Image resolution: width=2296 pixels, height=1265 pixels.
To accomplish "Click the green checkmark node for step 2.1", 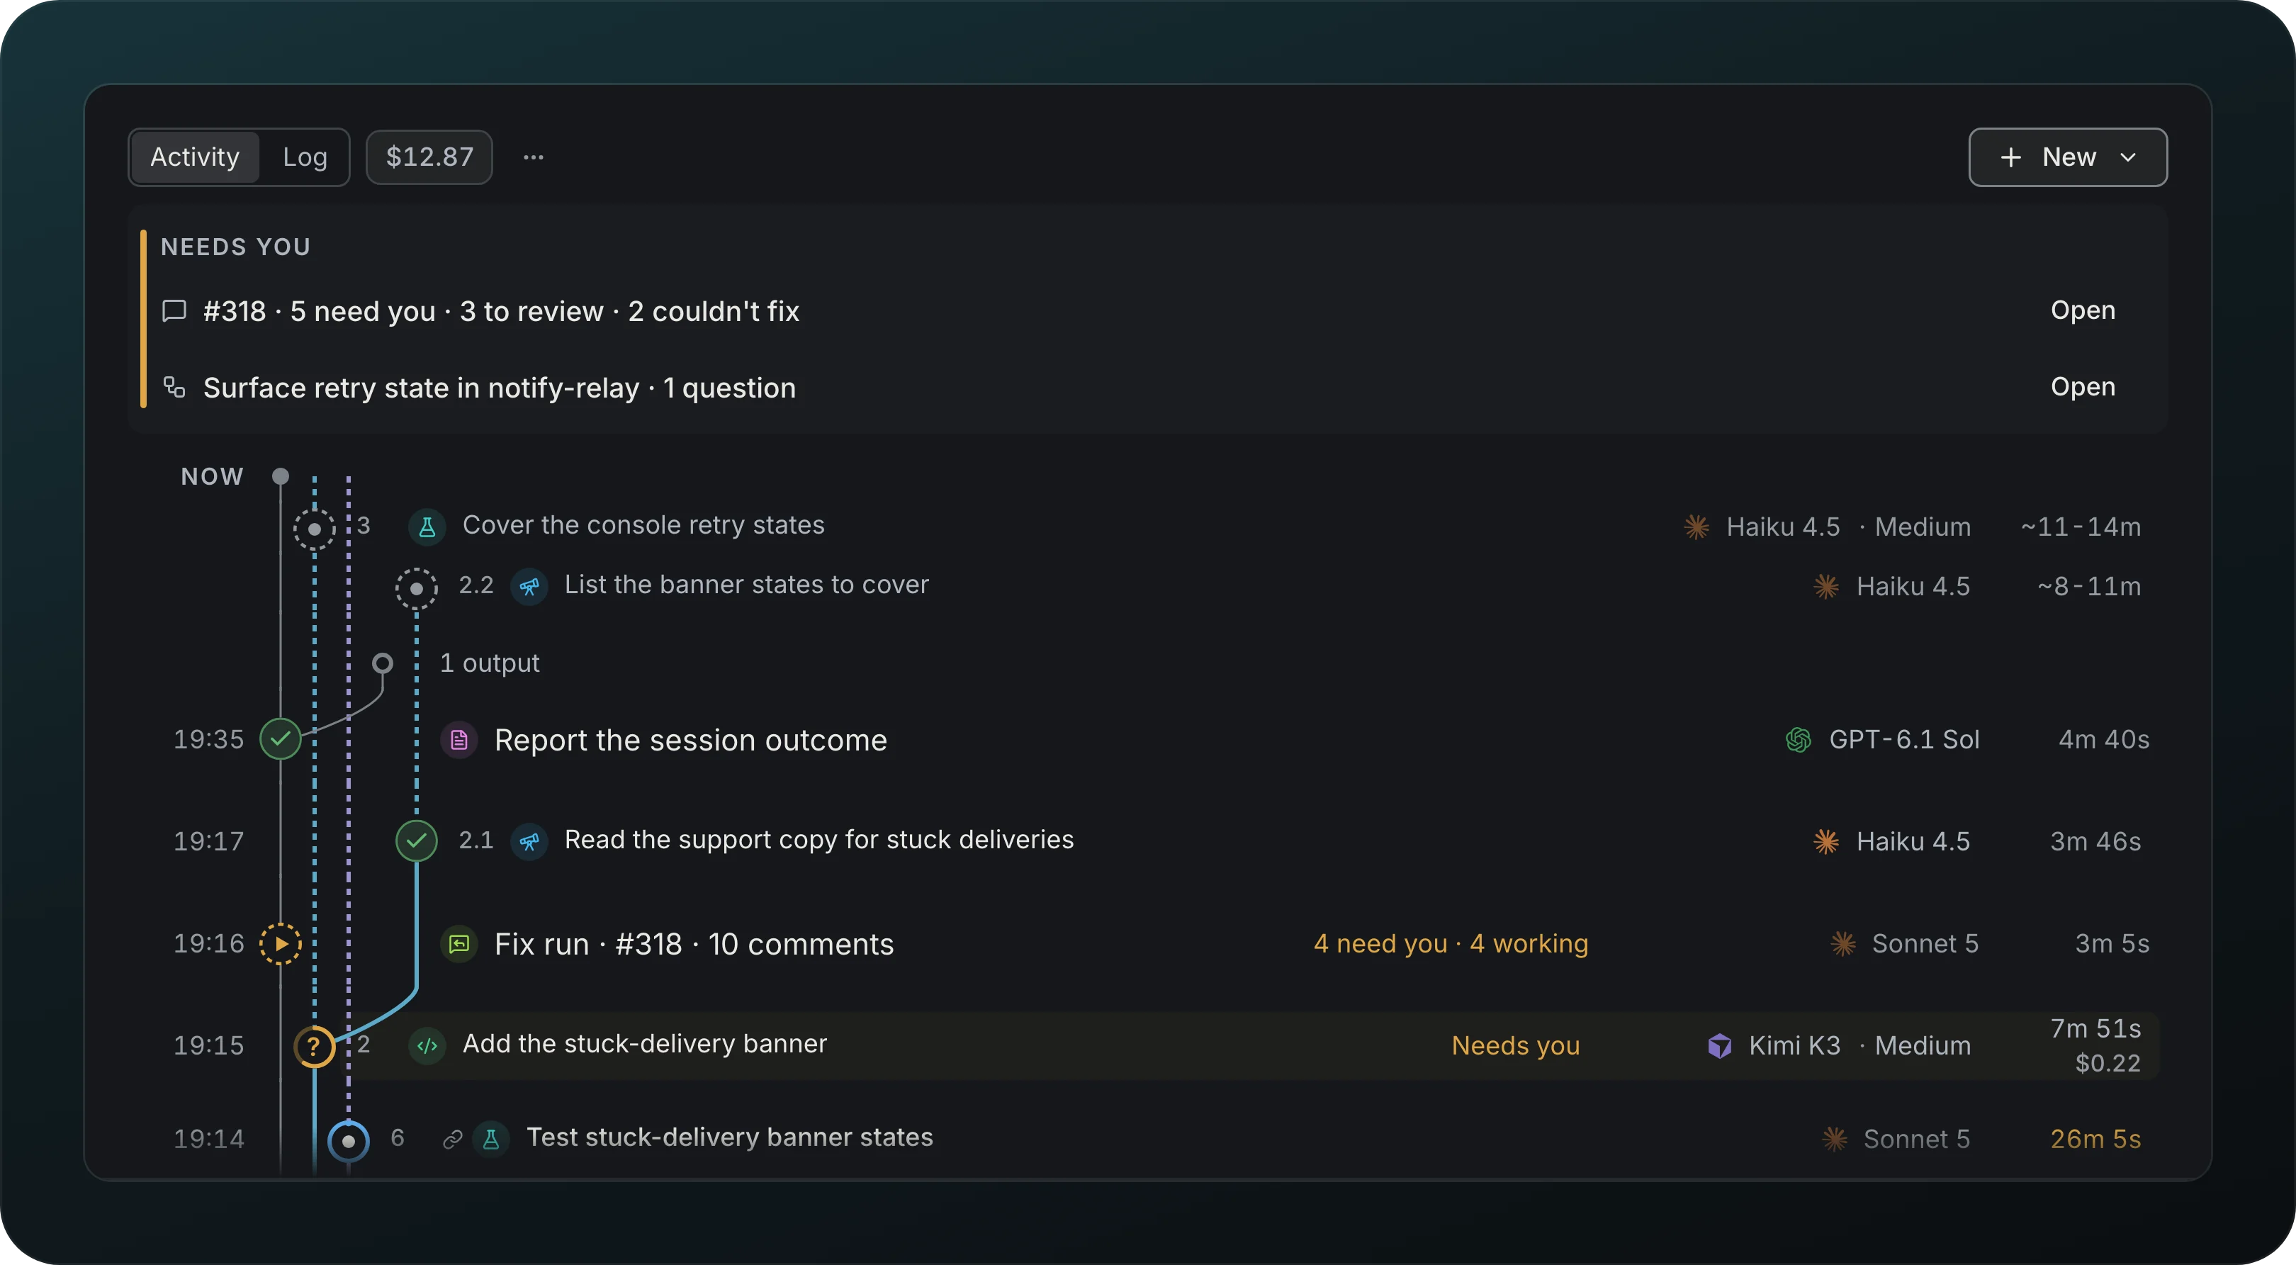I will (x=416, y=840).
